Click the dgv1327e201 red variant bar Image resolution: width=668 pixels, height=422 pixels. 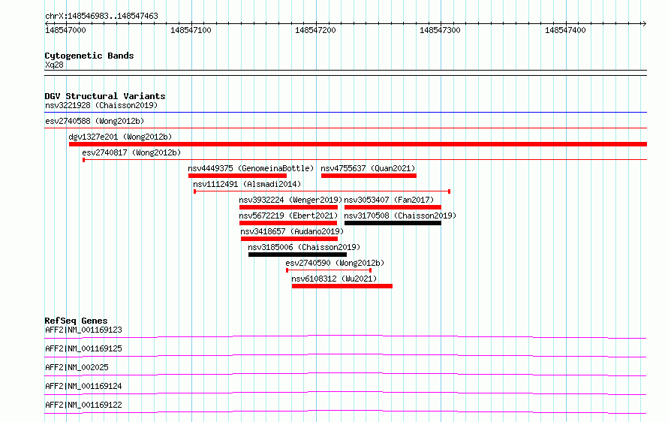pyautogui.click(x=358, y=144)
